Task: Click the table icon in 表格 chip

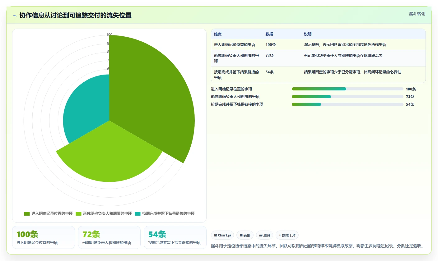Action: 241,236
